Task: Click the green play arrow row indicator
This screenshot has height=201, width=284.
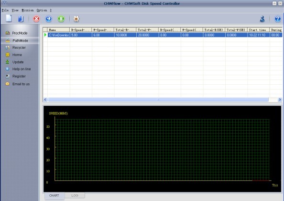Action: tap(45, 34)
